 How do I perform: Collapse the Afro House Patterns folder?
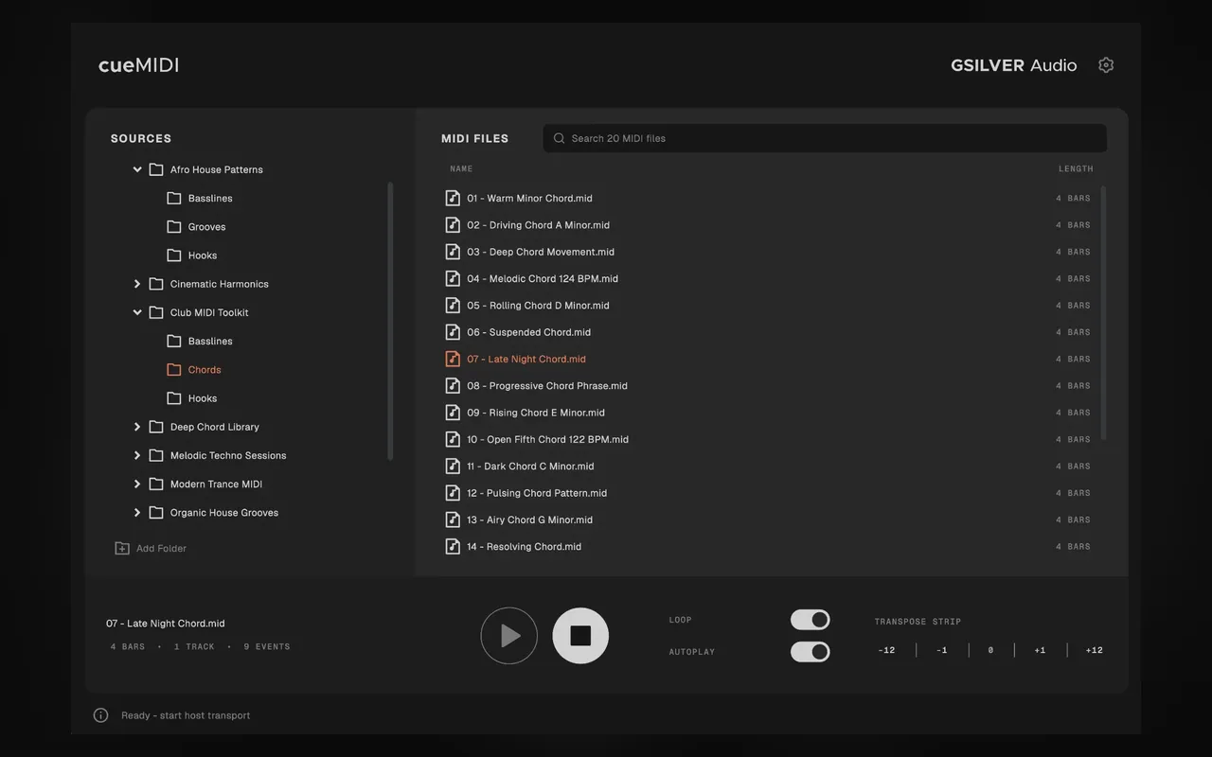(x=137, y=169)
